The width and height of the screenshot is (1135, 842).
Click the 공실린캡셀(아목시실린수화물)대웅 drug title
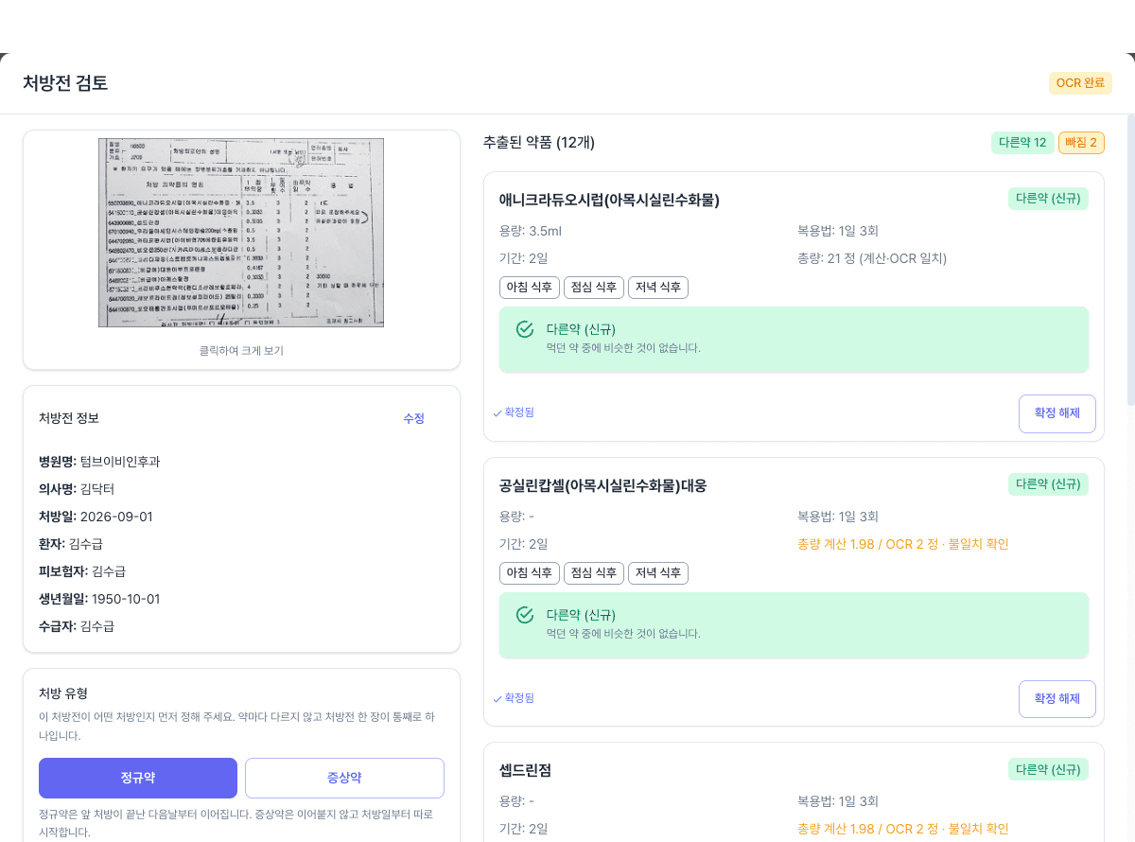[603, 485]
